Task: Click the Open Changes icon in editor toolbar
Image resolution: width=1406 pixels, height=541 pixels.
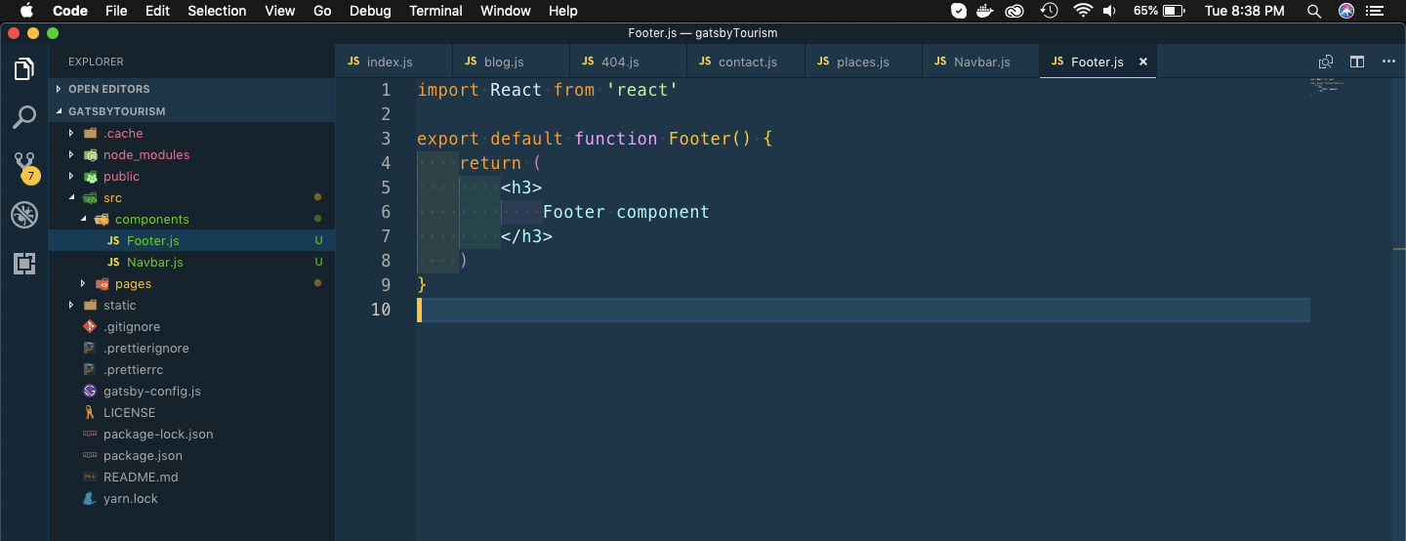Action: click(x=1326, y=62)
